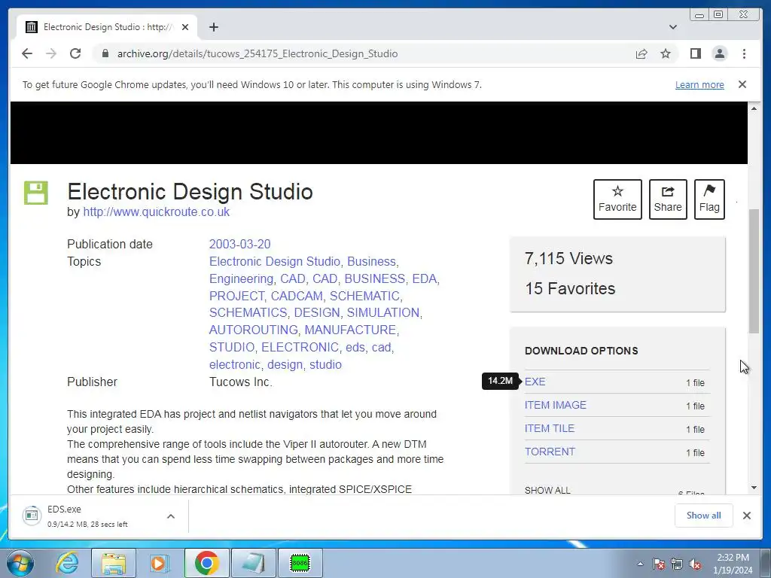771x578 pixels.
Task: Click scrollbar down arrow
Action: [754, 488]
